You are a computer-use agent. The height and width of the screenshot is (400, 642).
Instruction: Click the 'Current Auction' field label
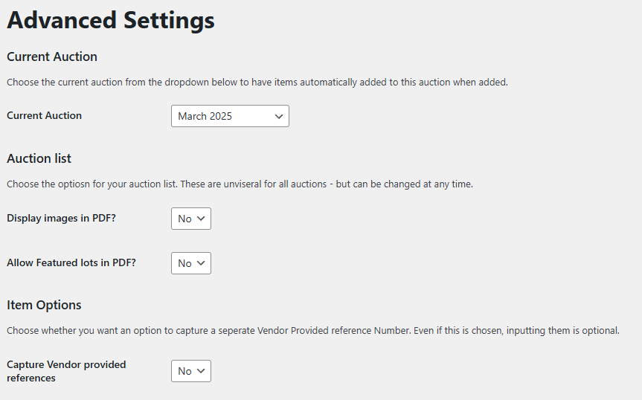44,116
